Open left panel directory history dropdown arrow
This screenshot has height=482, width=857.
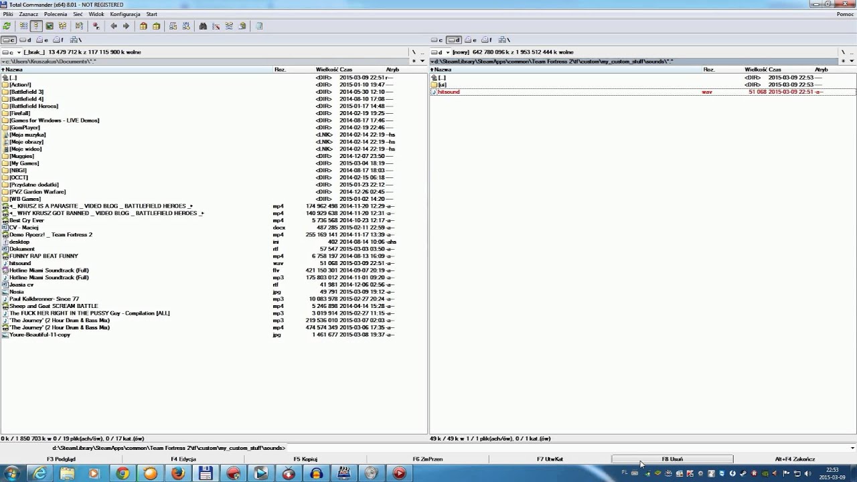pyautogui.click(x=422, y=61)
